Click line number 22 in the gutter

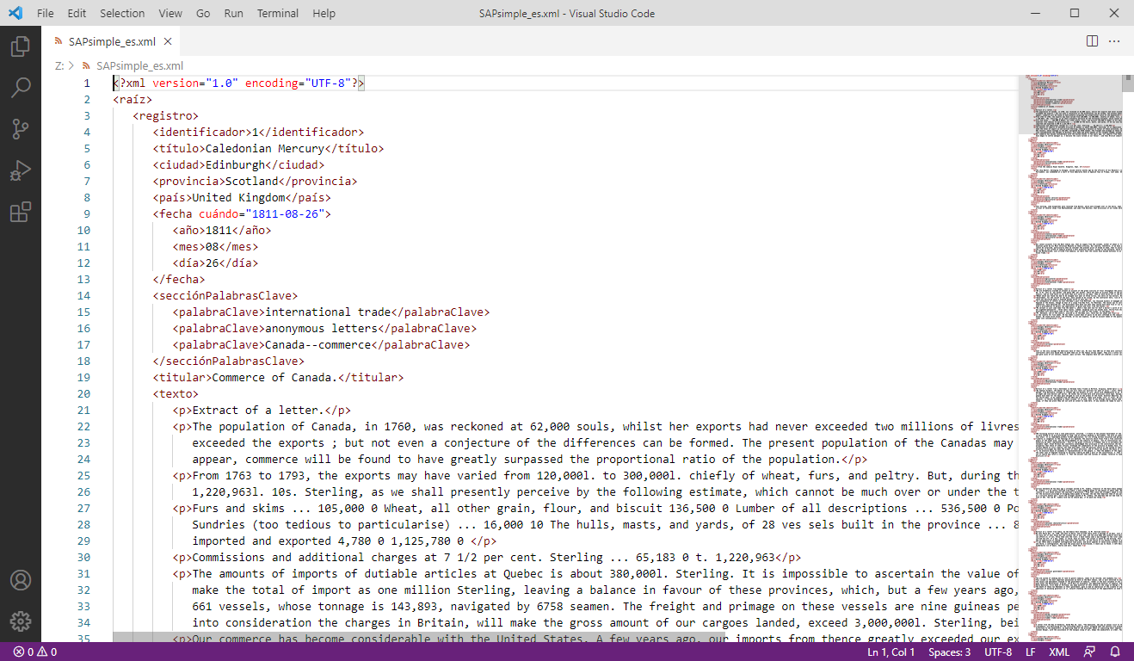[83, 426]
